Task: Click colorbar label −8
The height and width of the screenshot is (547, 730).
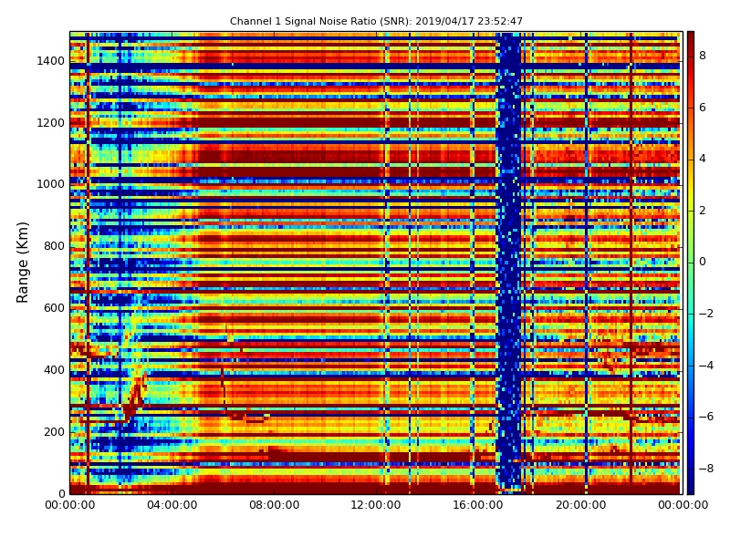Action: tap(706, 469)
